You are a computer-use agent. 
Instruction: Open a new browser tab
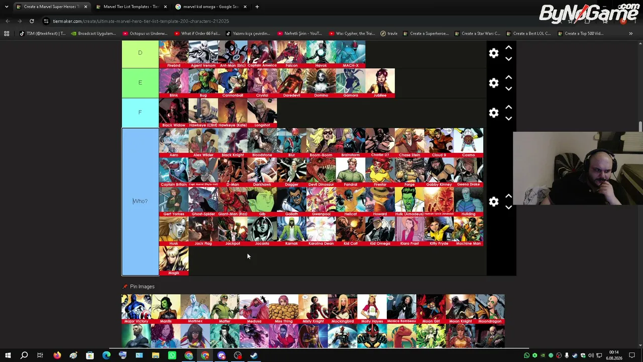[257, 7]
